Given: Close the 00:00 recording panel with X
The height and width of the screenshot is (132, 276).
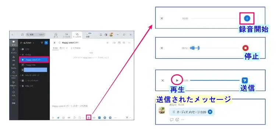Looking at the screenshot, I should [x=162, y=18].
